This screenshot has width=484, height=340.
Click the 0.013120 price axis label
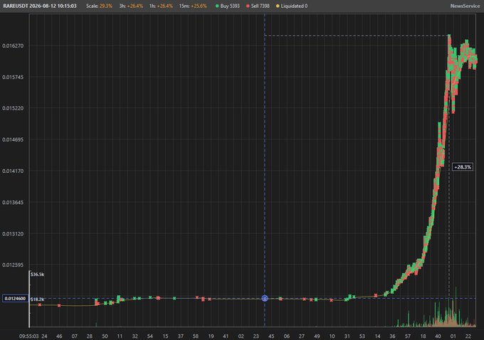click(x=13, y=234)
